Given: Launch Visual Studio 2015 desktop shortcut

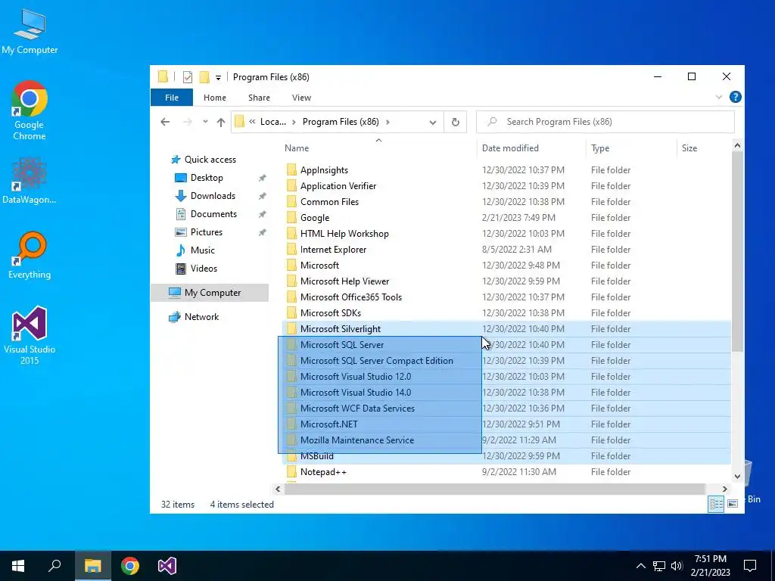Looking at the screenshot, I should 30,336.
